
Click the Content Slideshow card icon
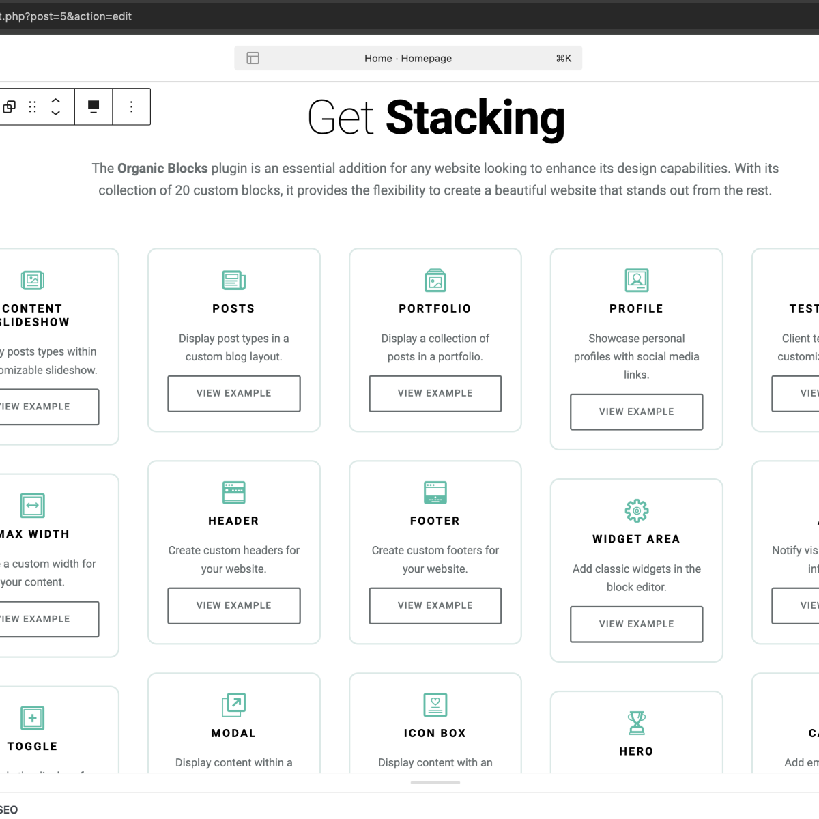(32, 280)
